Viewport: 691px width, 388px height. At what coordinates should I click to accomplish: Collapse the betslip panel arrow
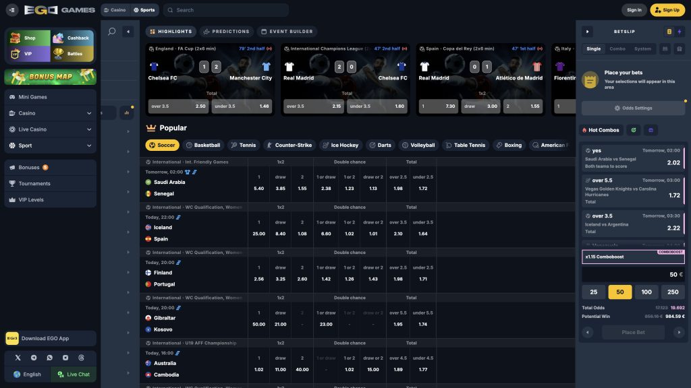coord(588,32)
